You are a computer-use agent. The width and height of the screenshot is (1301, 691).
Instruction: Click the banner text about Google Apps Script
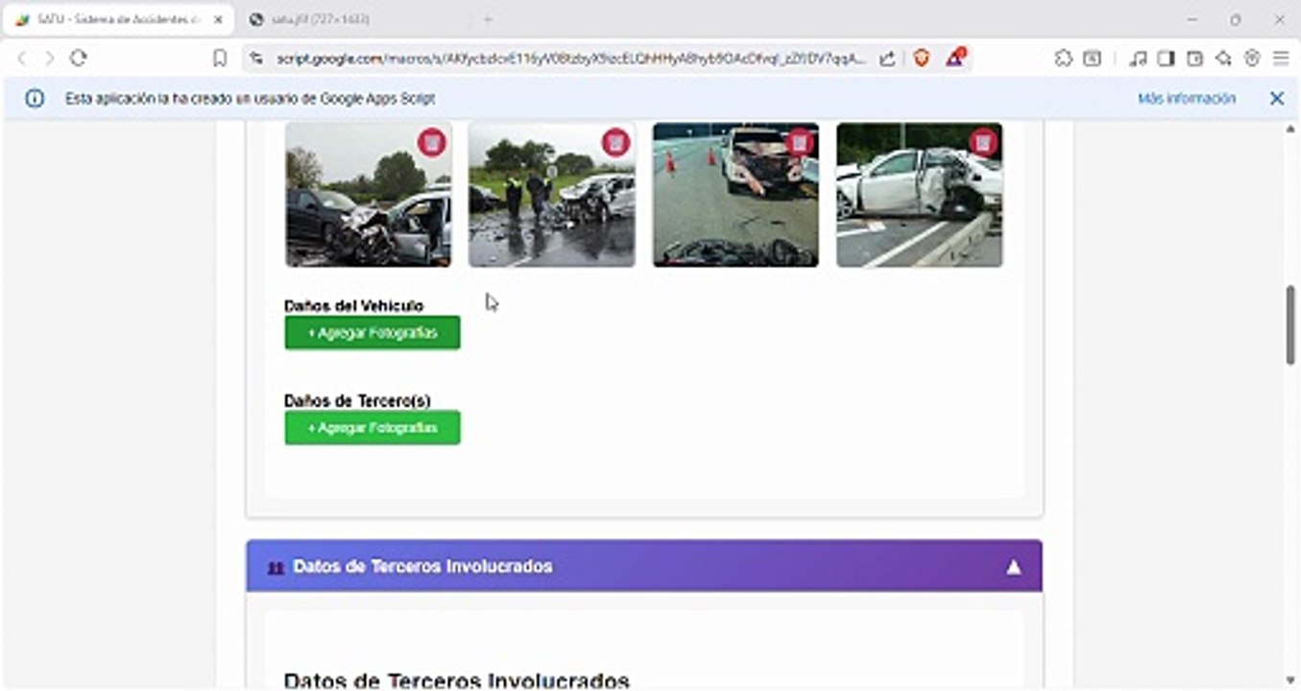tap(251, 99)
